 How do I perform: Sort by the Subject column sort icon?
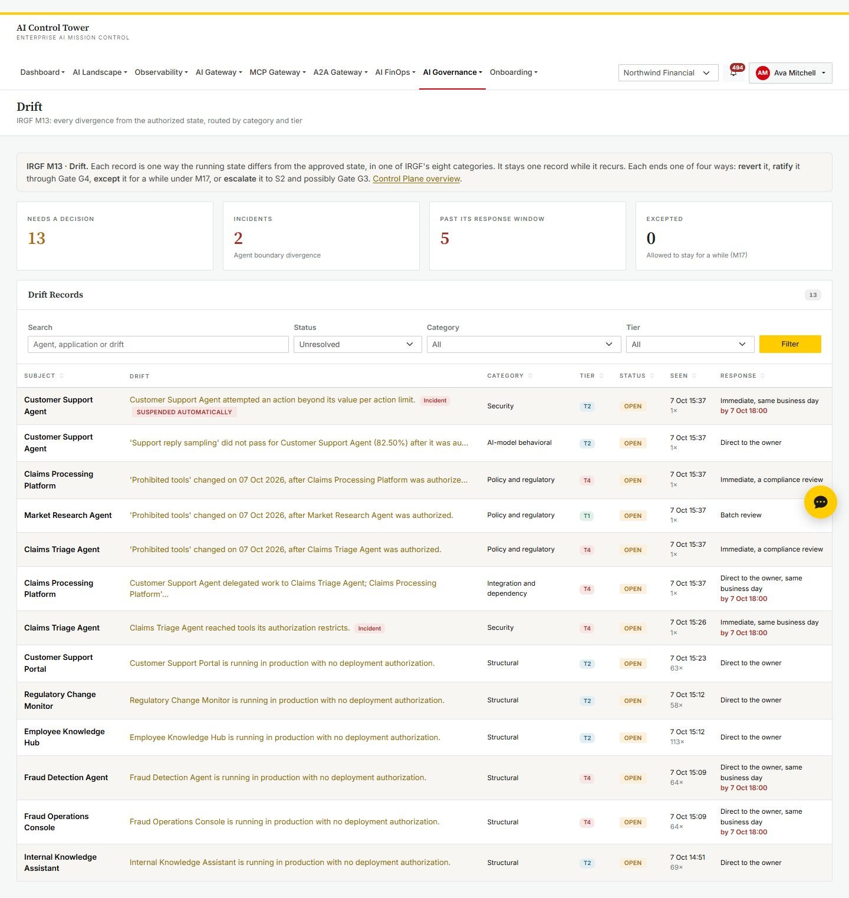point(61,376)
